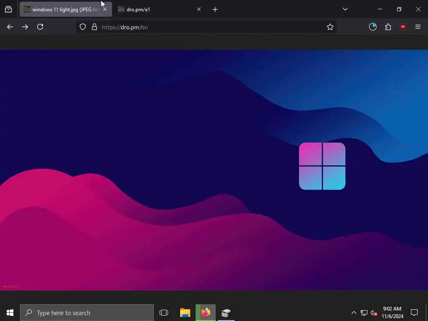This screenshot has height=321, width=428.
Task: Show hidden system tray icons
Action: point(354,313)
